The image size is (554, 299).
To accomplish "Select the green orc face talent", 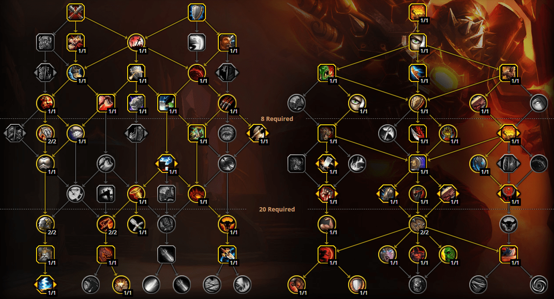I will tap(327, 73).
